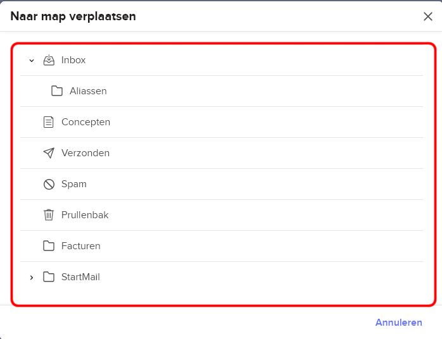This screenshot has width=442, height=339.
Task: Click the Concepten document icon
Action: pos(49,122)
